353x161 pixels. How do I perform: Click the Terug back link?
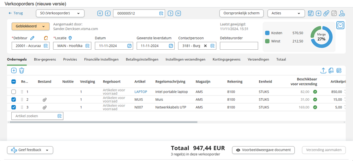coord(16,13)
